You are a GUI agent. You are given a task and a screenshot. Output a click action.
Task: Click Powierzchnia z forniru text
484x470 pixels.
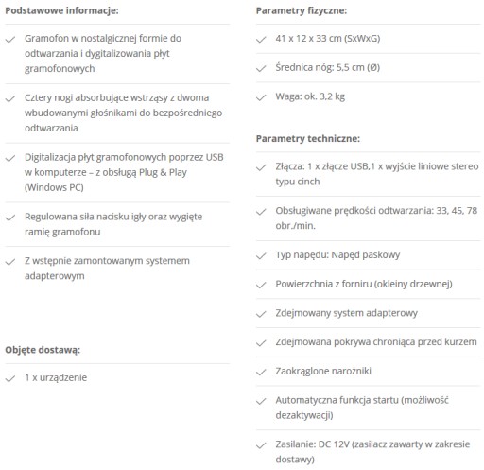[364, 284]
